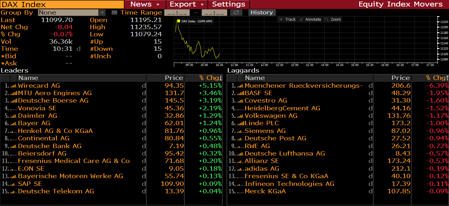Click the Time Range end time field
Viewport: 449px width, 206px height.
[214, 12]
